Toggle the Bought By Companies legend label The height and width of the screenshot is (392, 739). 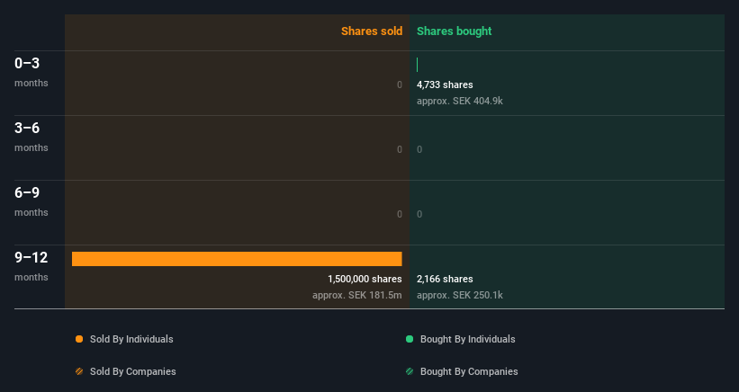[x=469, y=371]
